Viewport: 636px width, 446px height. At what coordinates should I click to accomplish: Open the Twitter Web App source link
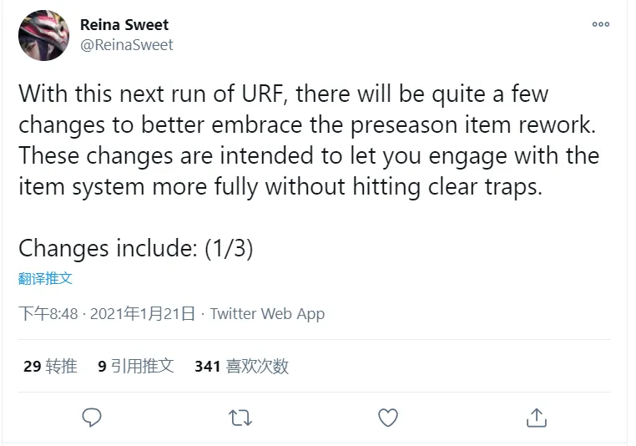[267, 314]
